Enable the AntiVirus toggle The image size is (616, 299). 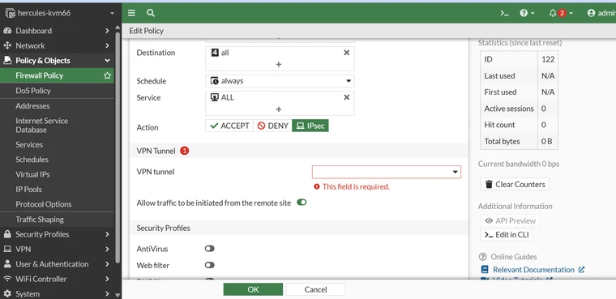coord(209,249)
